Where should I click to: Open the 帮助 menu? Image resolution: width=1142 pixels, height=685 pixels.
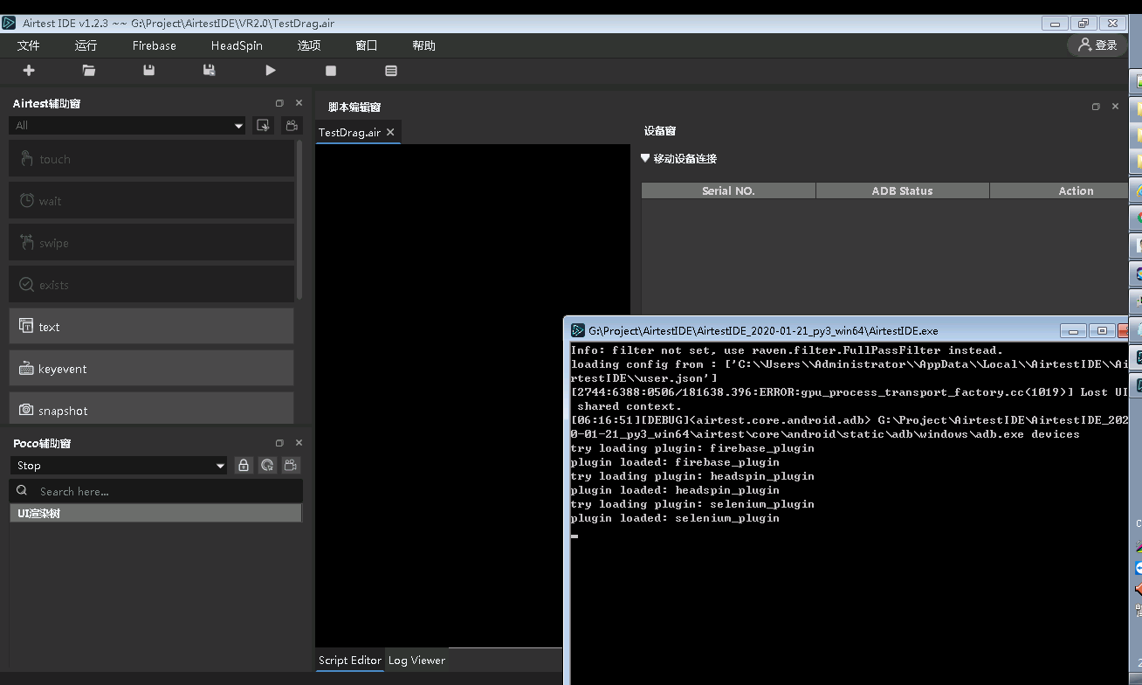point(424,45)
